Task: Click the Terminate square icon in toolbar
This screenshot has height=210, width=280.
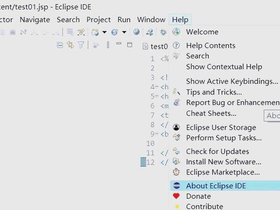Action: coord(13,32)
